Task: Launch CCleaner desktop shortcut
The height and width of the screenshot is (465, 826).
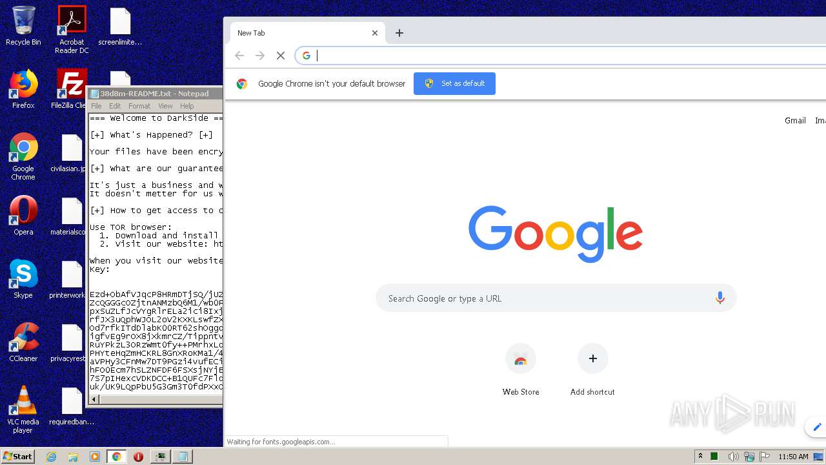Action: pyautogui.click(x=23, y=342)
